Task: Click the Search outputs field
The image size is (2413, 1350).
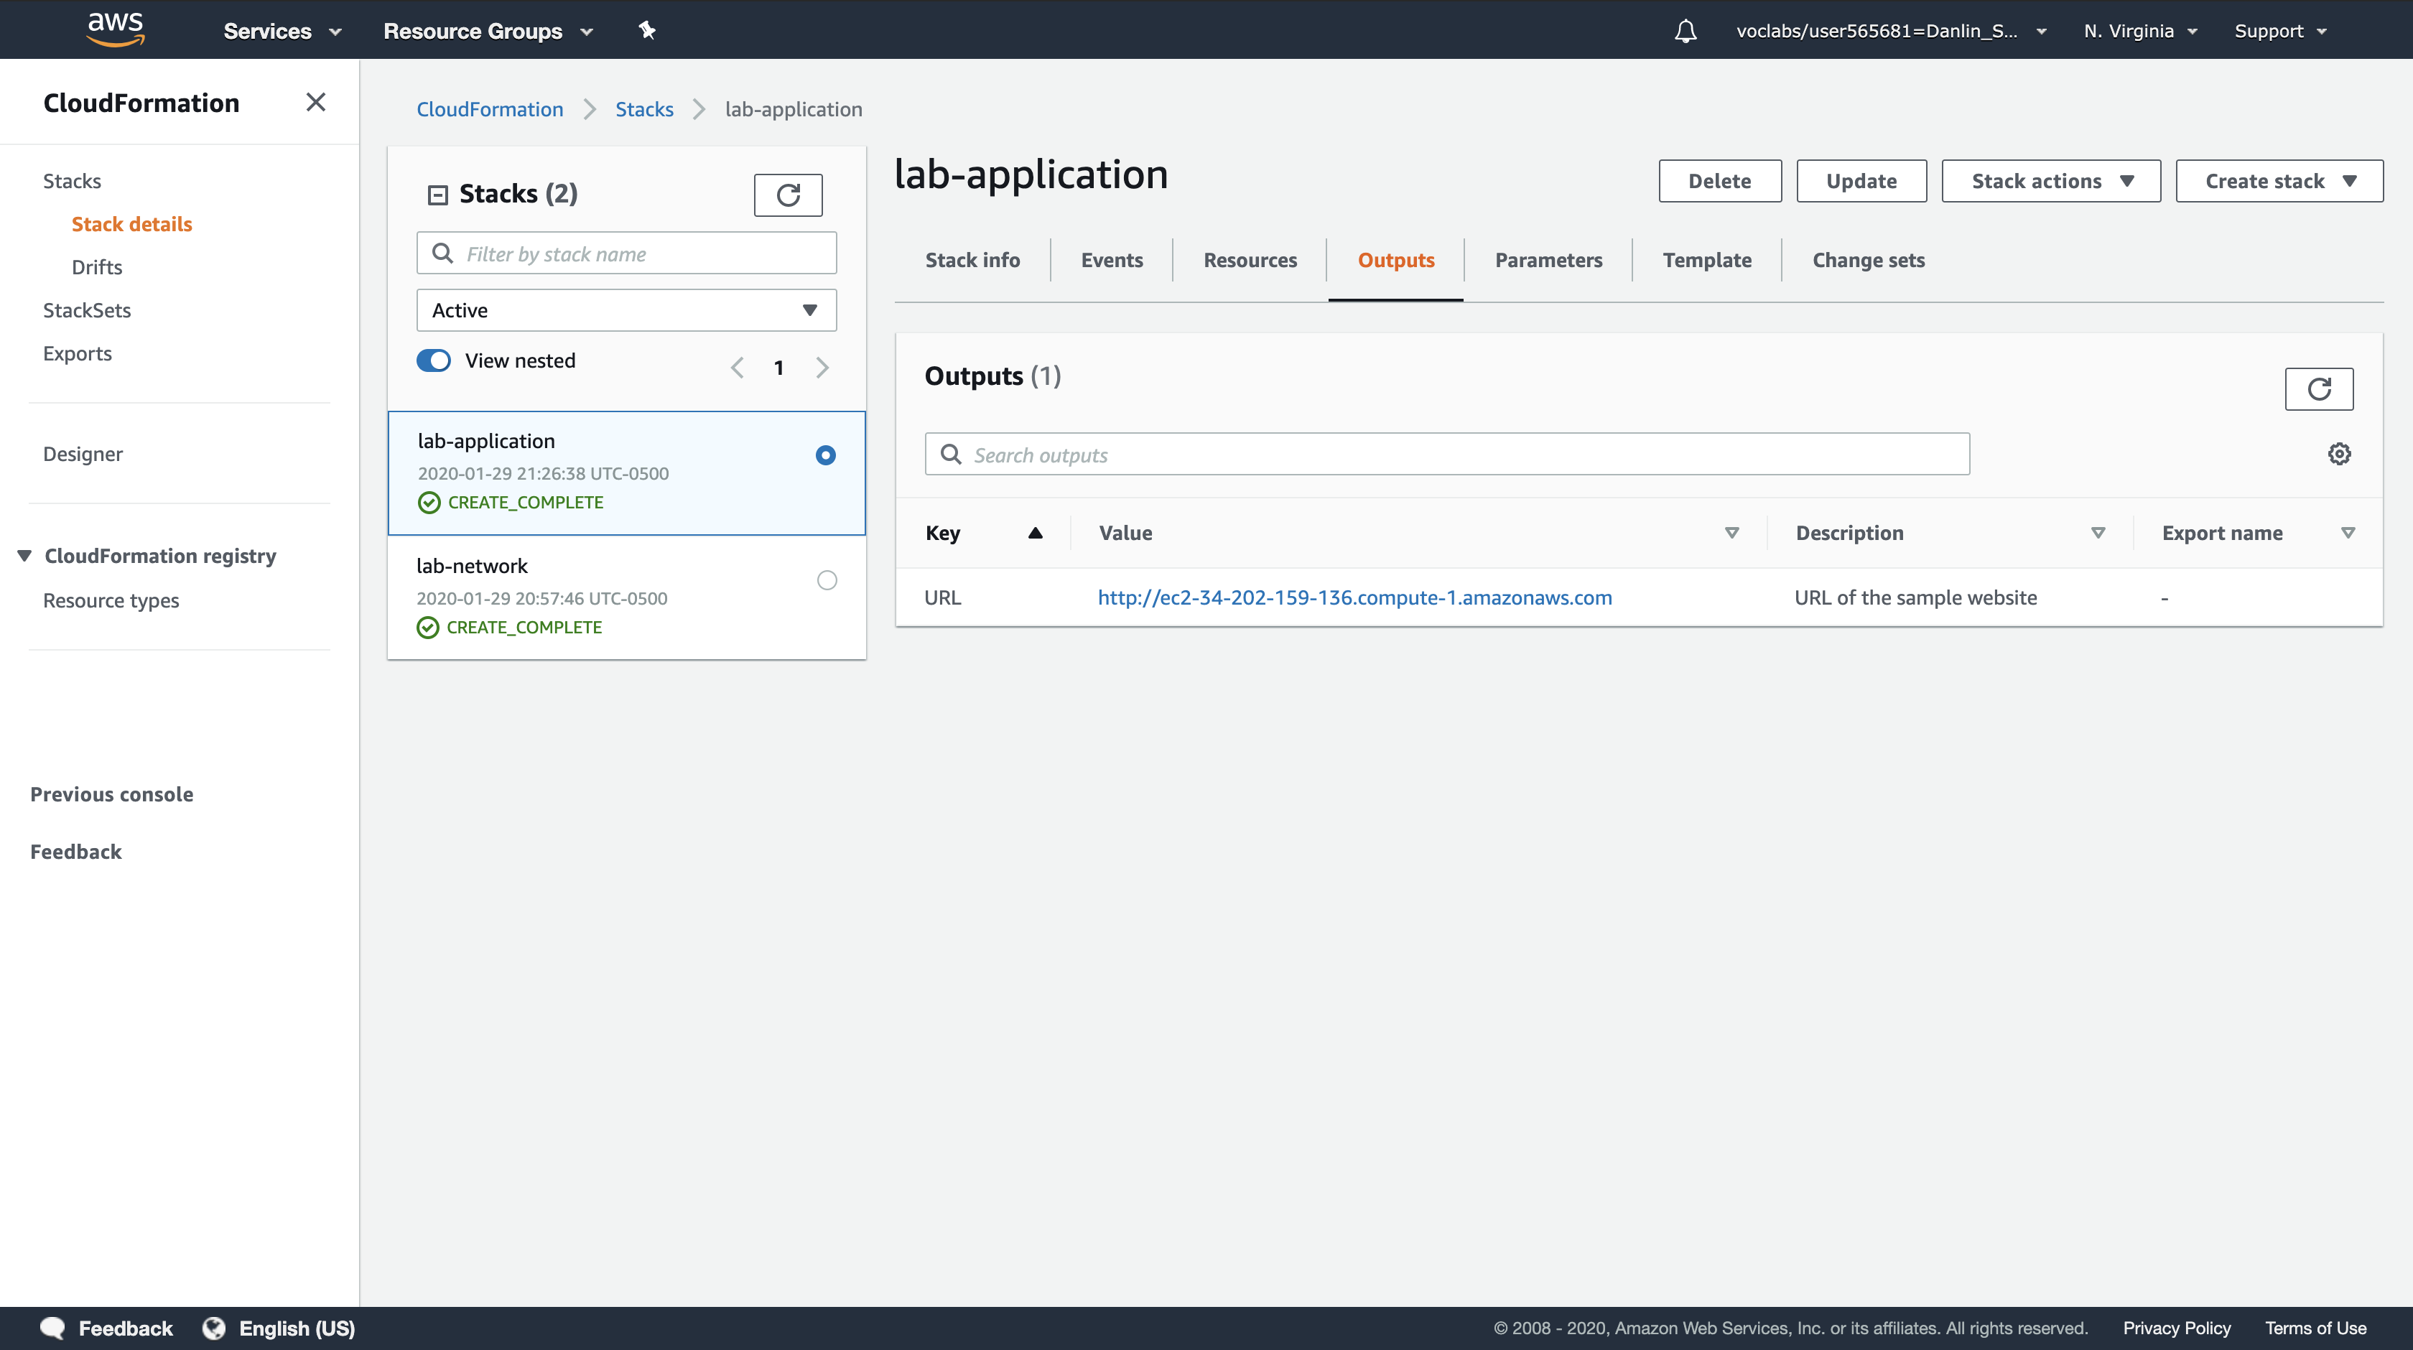Action: [x=1446, y=455]
